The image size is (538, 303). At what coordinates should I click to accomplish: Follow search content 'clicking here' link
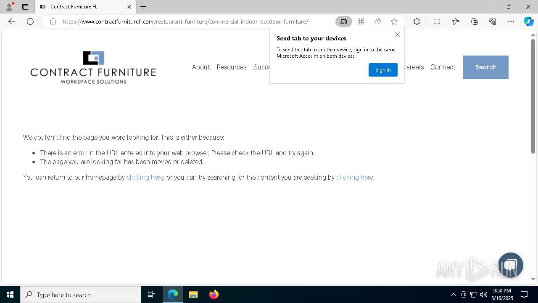(x=355, y=177)
